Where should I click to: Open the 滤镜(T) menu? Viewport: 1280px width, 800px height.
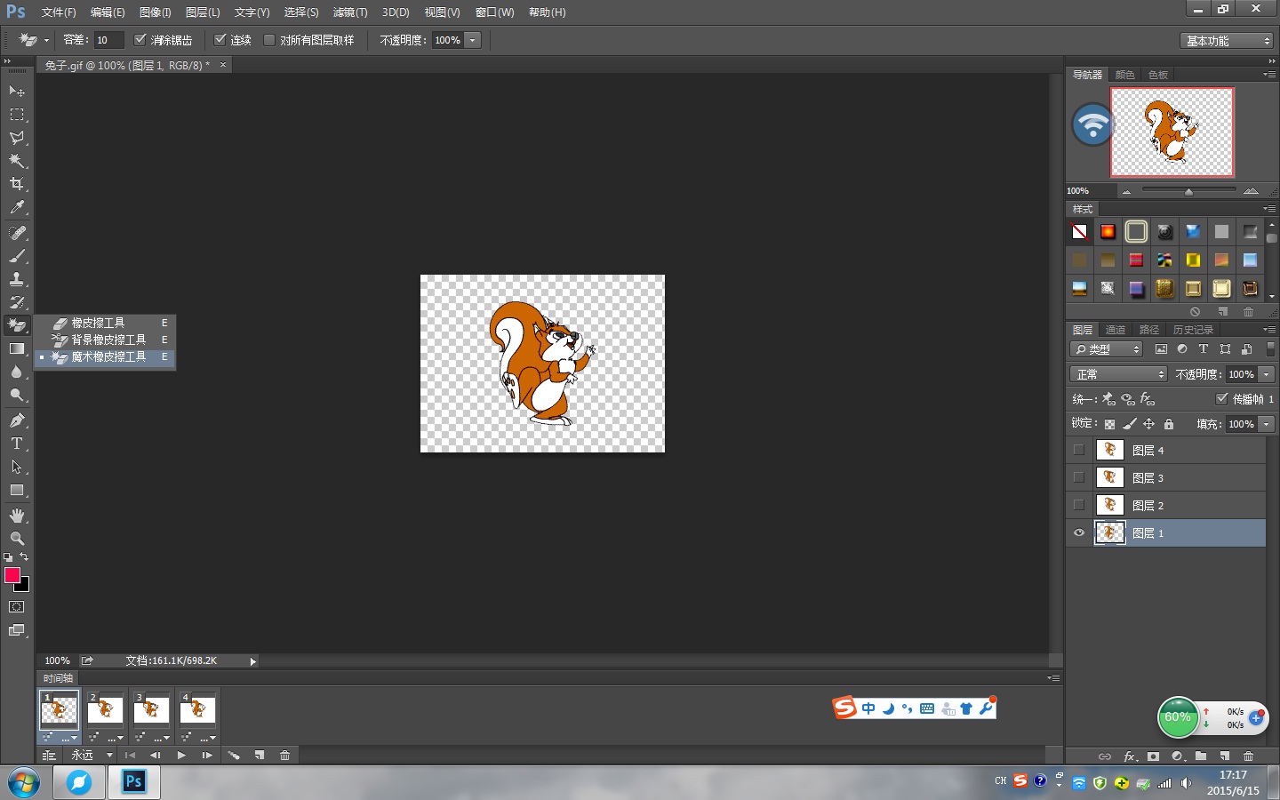[349, 12]
